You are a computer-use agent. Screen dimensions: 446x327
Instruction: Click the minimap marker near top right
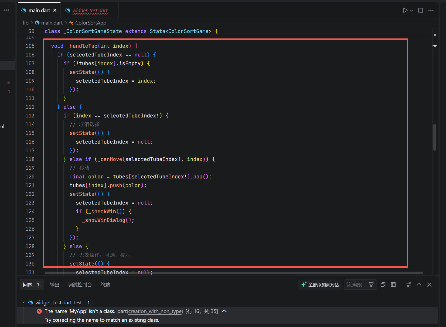[435, 35]
